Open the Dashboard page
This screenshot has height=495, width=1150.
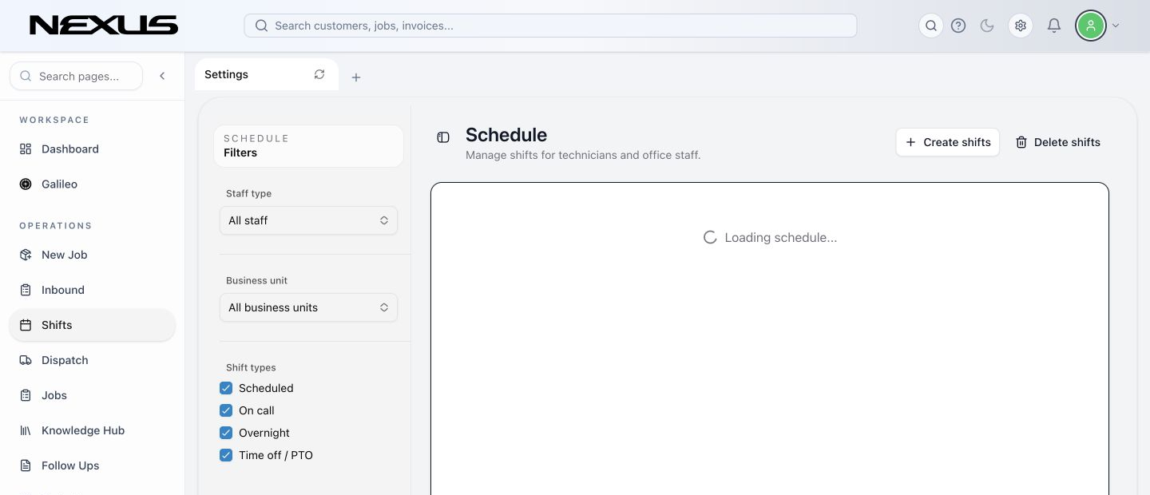tap(92, 149)
